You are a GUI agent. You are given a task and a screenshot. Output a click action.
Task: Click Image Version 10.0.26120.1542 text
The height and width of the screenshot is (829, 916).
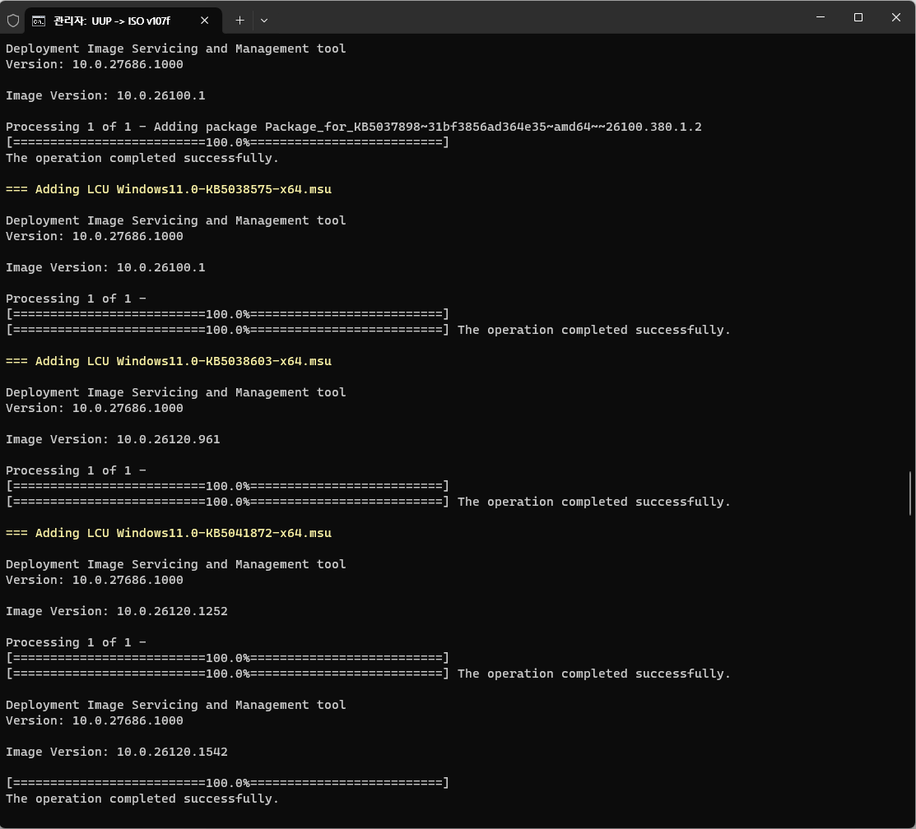click(116, 752)
